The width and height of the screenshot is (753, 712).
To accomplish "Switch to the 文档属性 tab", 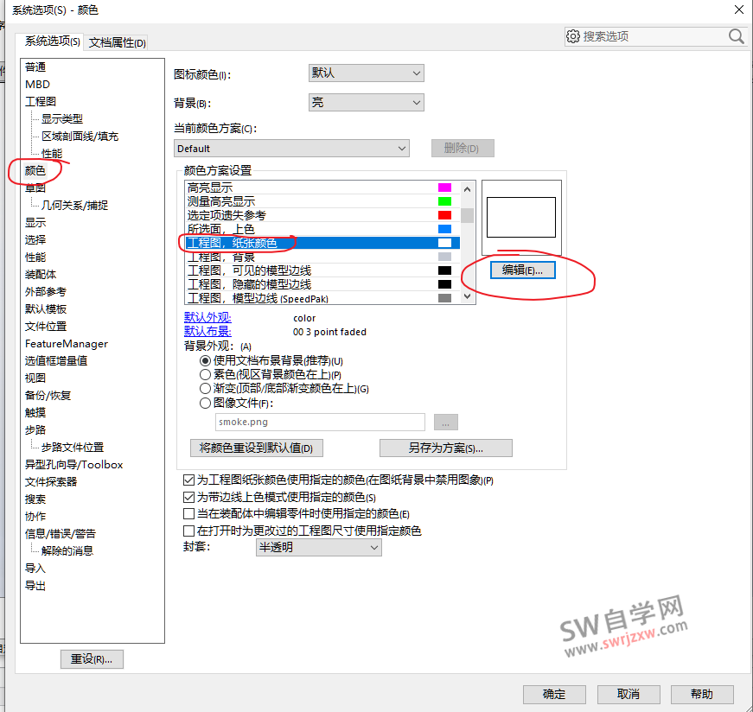I will [118, 42].
